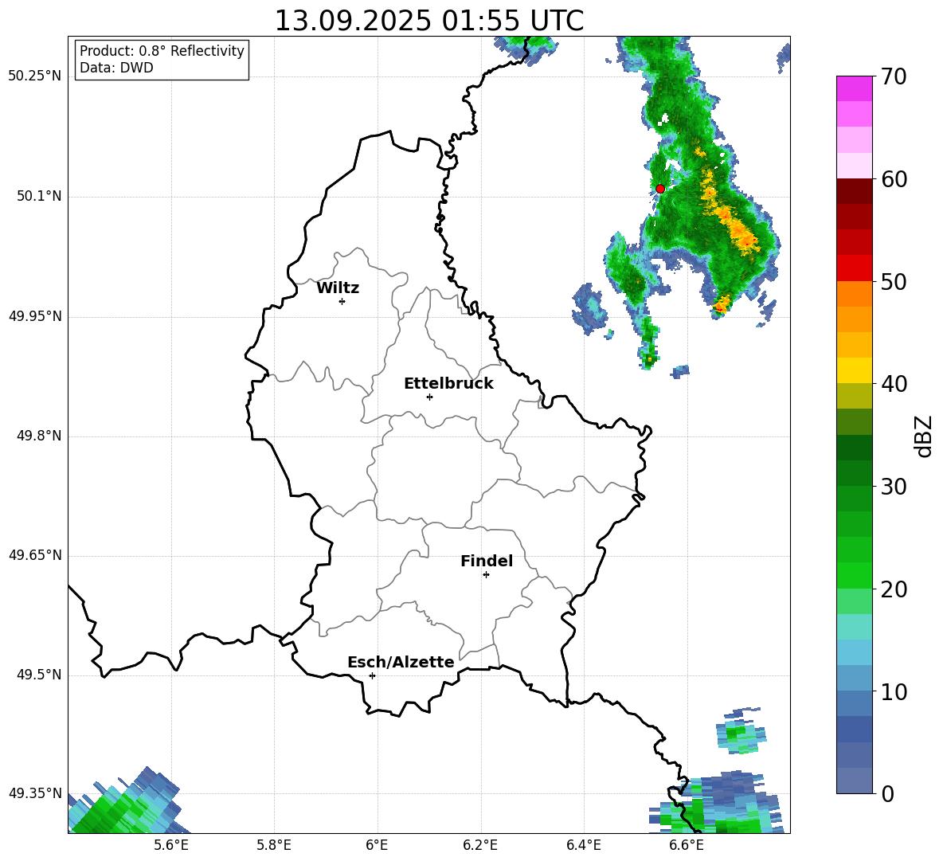Click the red dot marker on the map
Screen dimensions: 943x861
[660, 189]
